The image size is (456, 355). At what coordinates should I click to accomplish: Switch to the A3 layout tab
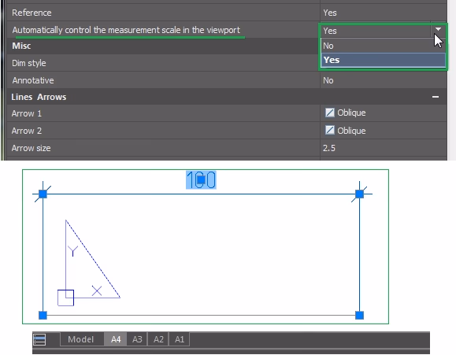click(x=137, y=339)
